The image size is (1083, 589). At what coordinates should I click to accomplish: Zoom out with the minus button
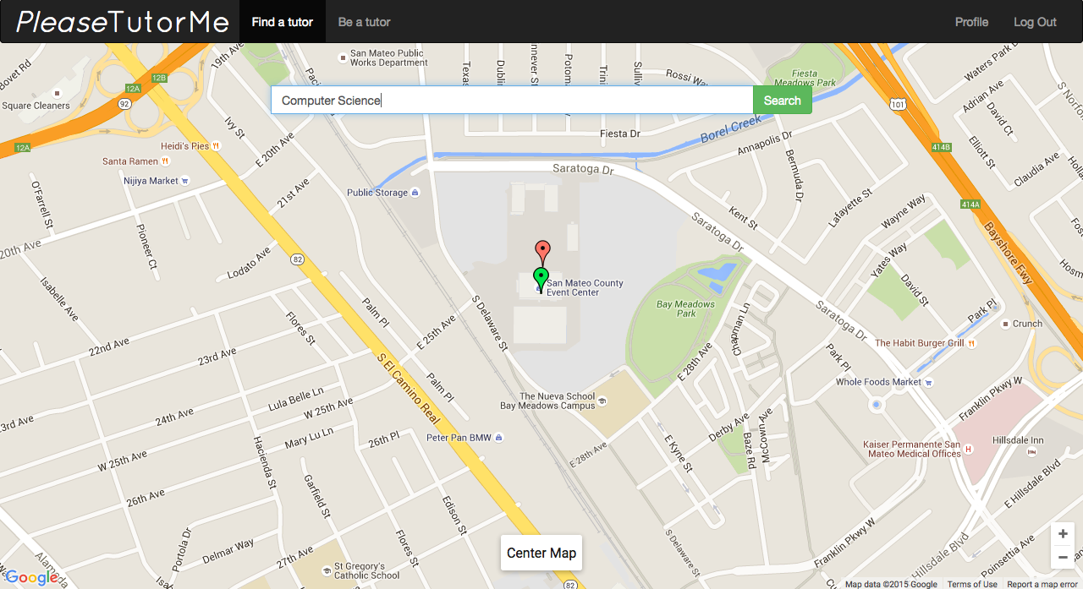click(1063, 557)
